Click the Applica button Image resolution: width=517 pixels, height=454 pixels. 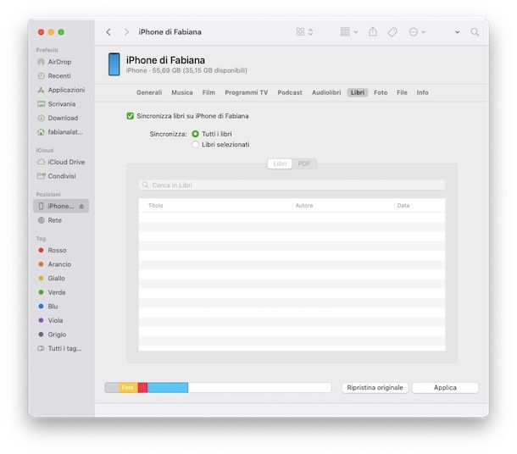click(x=445, y=388)
